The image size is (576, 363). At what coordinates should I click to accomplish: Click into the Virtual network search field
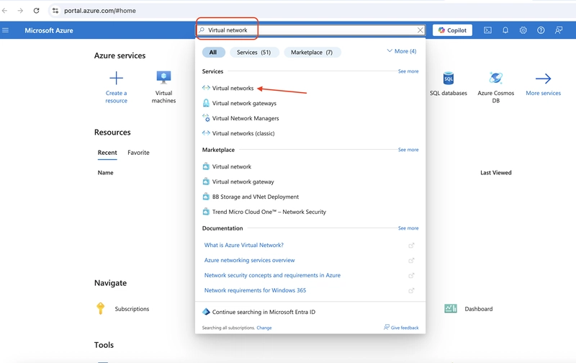[x=310, y=30]
